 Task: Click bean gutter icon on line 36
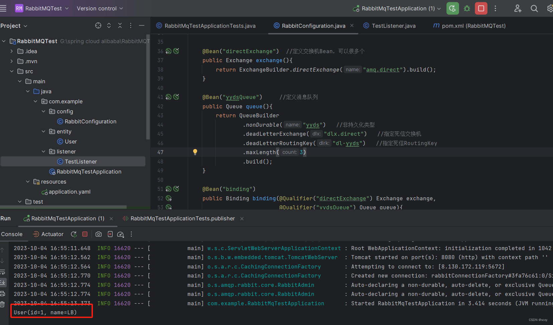point(169,51)
